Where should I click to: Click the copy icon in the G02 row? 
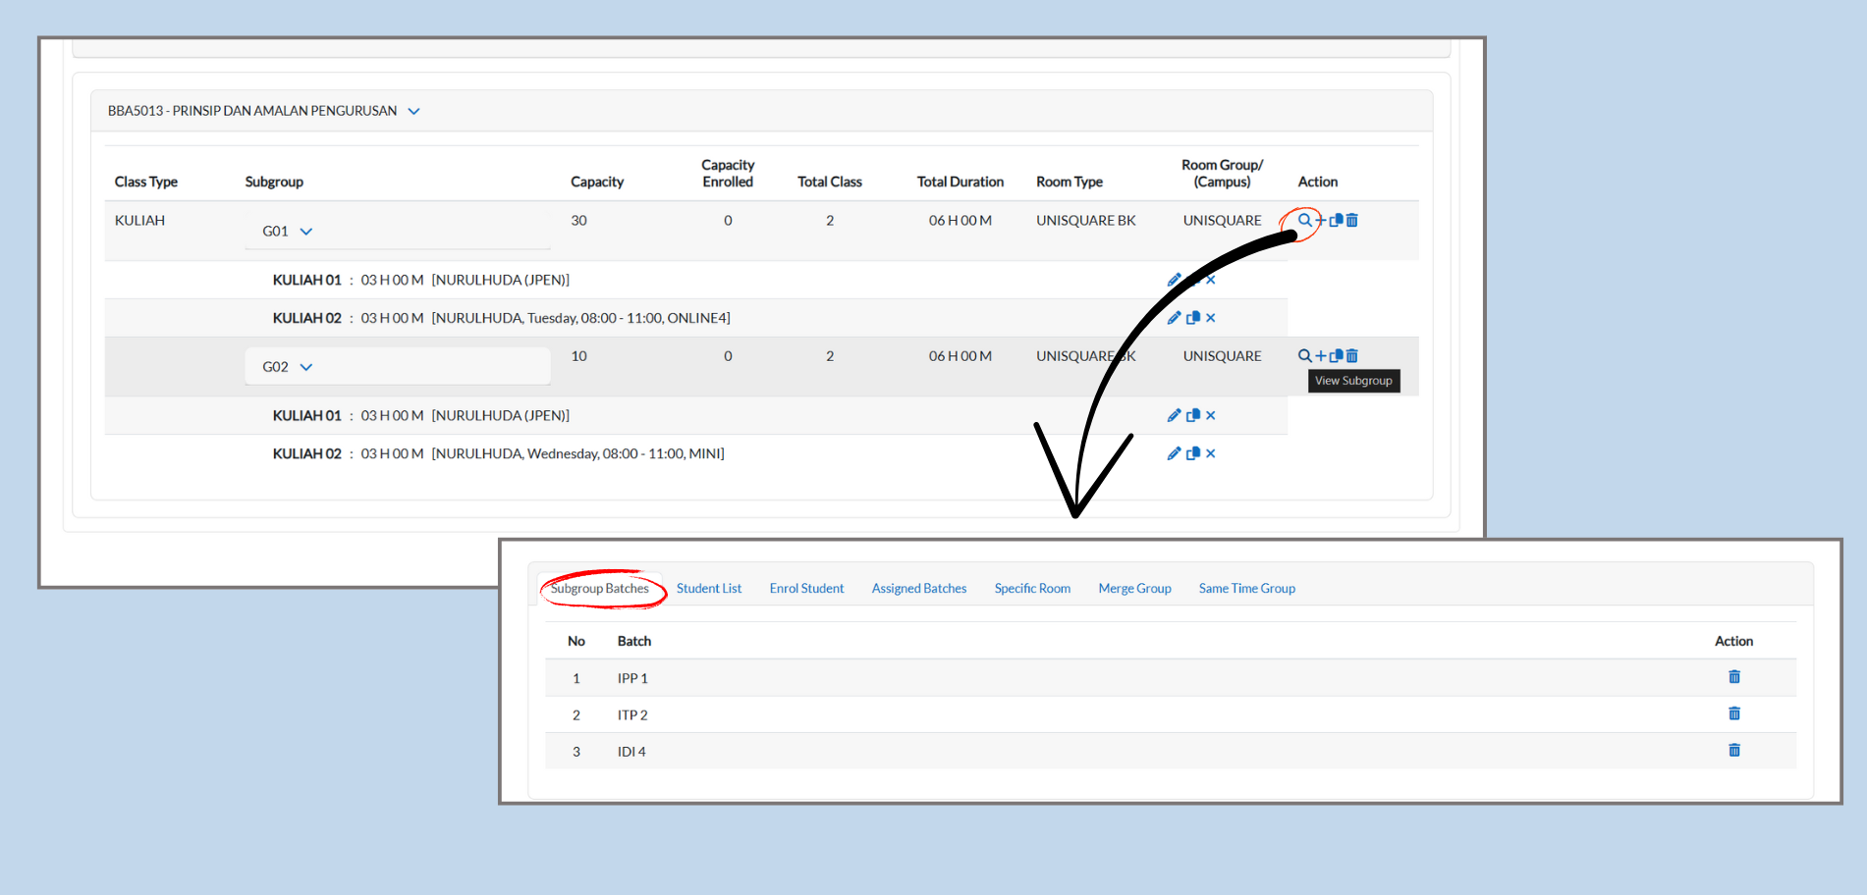click(1337, 355)
